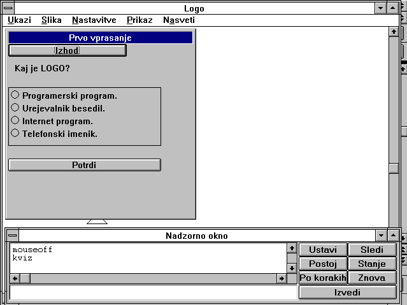
Task: Click the Izhod button in quiz dialog
Action: tap(68, 50)
